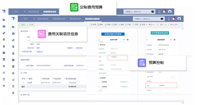Go to the next record arrow after 264/264
The image size is (200, 105).
point(178,25)
